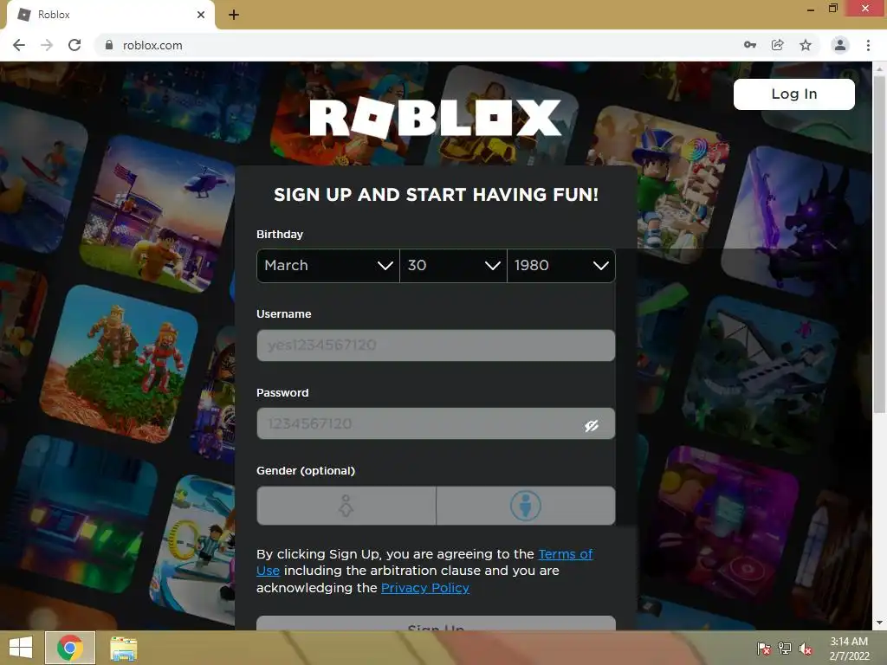Click the share page icon
This screenshot has width=887, height=665.
tap(778, 45)
